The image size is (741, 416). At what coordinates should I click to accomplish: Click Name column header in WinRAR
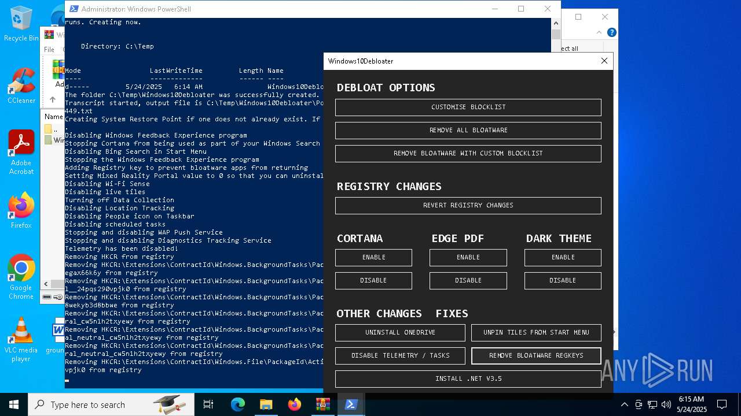[54, 117]
